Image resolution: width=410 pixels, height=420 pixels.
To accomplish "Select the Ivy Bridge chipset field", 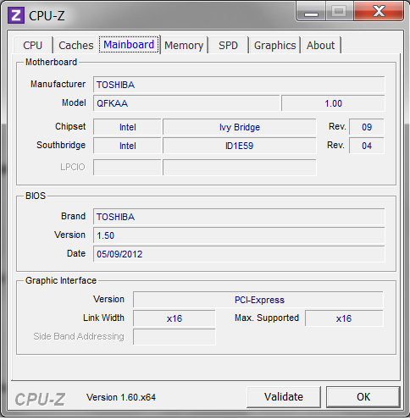I will point(240,127).
